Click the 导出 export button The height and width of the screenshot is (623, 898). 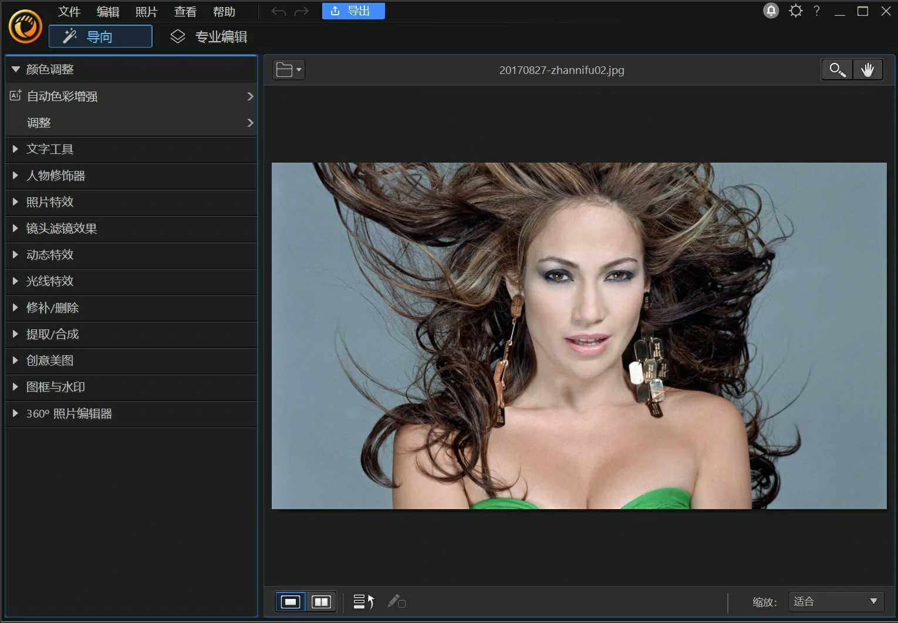(x=353, y=11)
